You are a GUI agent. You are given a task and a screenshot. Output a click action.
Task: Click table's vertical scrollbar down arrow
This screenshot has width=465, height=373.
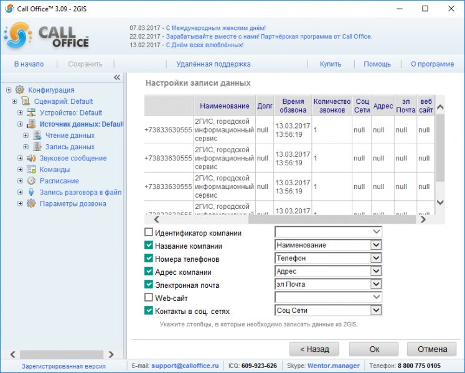(x=440, y=202)
